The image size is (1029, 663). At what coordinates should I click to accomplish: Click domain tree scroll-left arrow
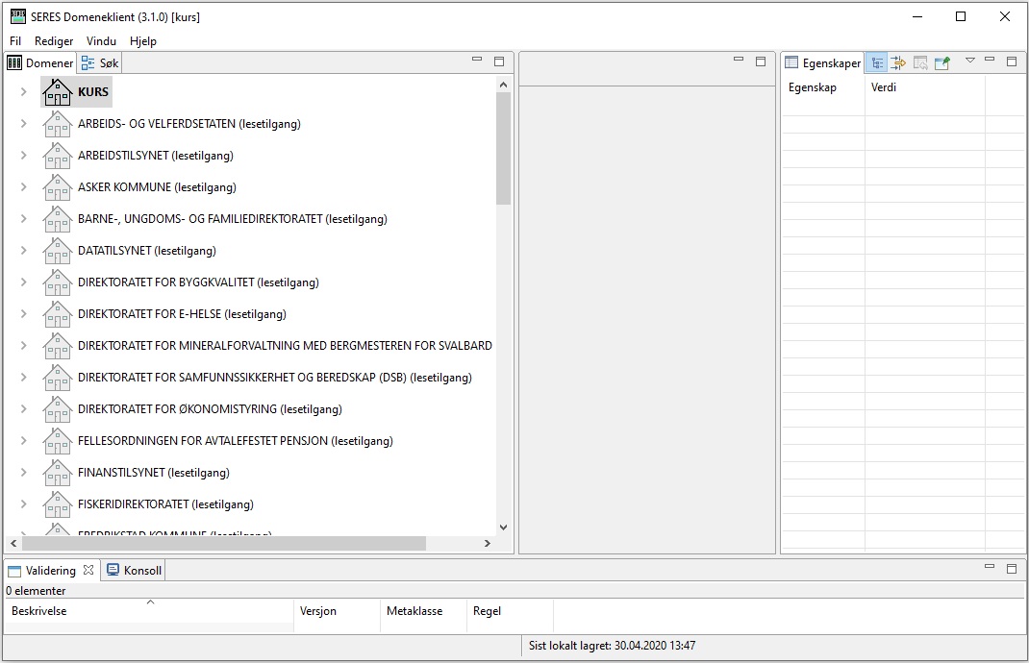[13, 543]
